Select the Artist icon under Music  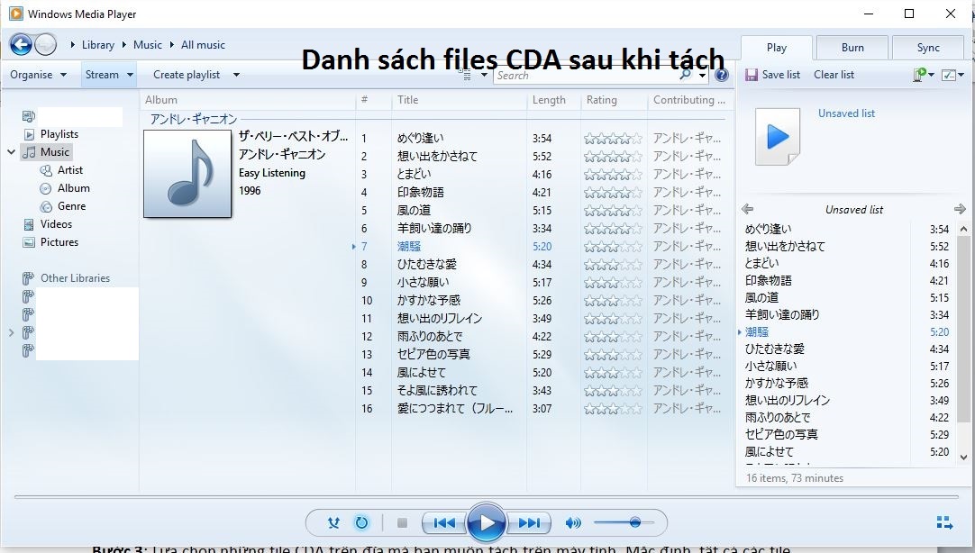pyautogui.click(x=46, y=170)
